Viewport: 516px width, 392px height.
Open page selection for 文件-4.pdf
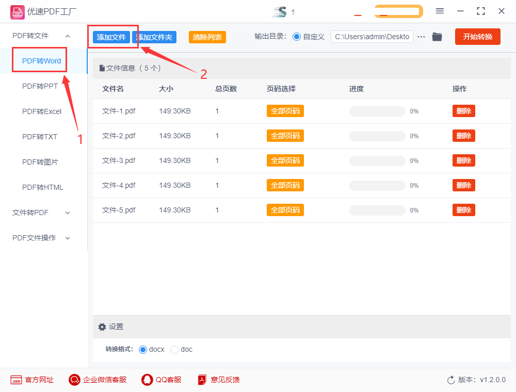[285, 186]
